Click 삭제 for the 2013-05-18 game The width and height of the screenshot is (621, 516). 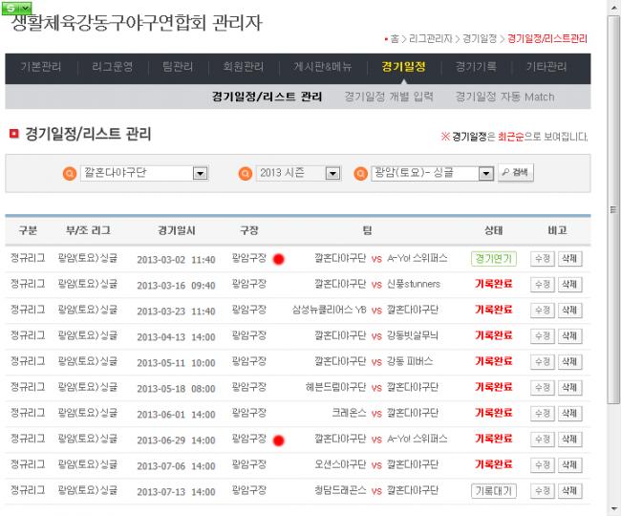(569, 387)
